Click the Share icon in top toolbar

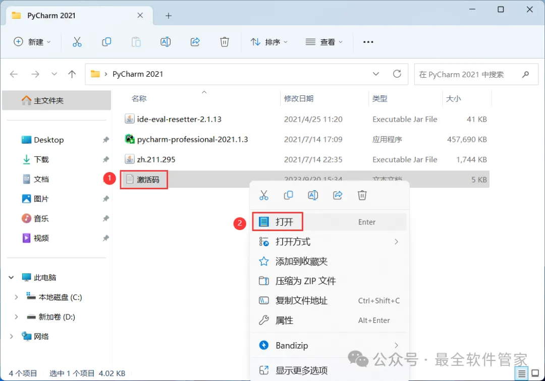point(195,42)
